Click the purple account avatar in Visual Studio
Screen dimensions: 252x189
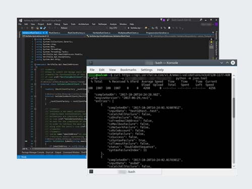[x=216, y=24]
